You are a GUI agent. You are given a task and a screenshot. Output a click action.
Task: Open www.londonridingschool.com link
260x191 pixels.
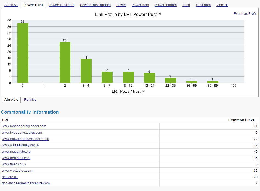(24, 126)
